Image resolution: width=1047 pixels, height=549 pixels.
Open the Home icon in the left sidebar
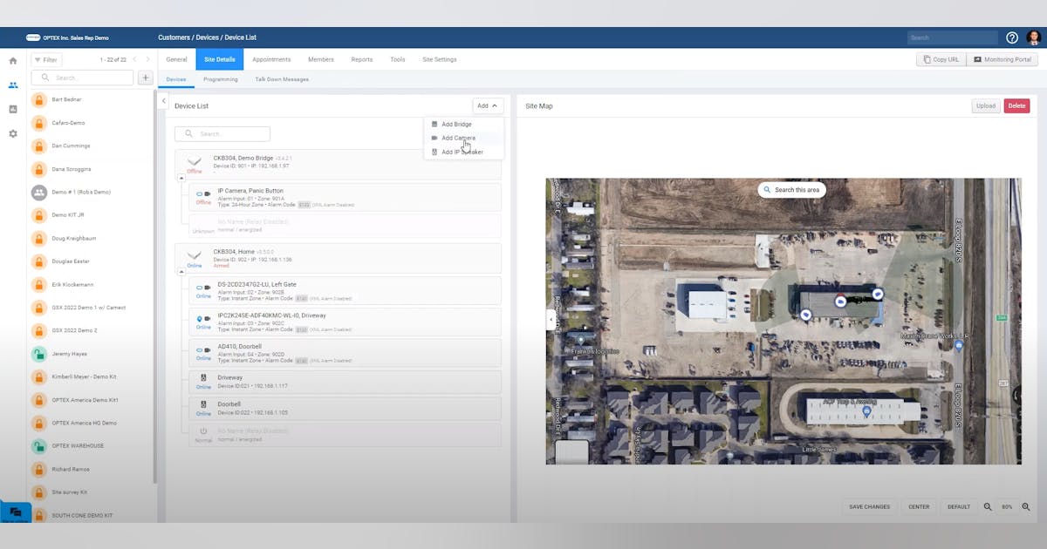[12, 60]
